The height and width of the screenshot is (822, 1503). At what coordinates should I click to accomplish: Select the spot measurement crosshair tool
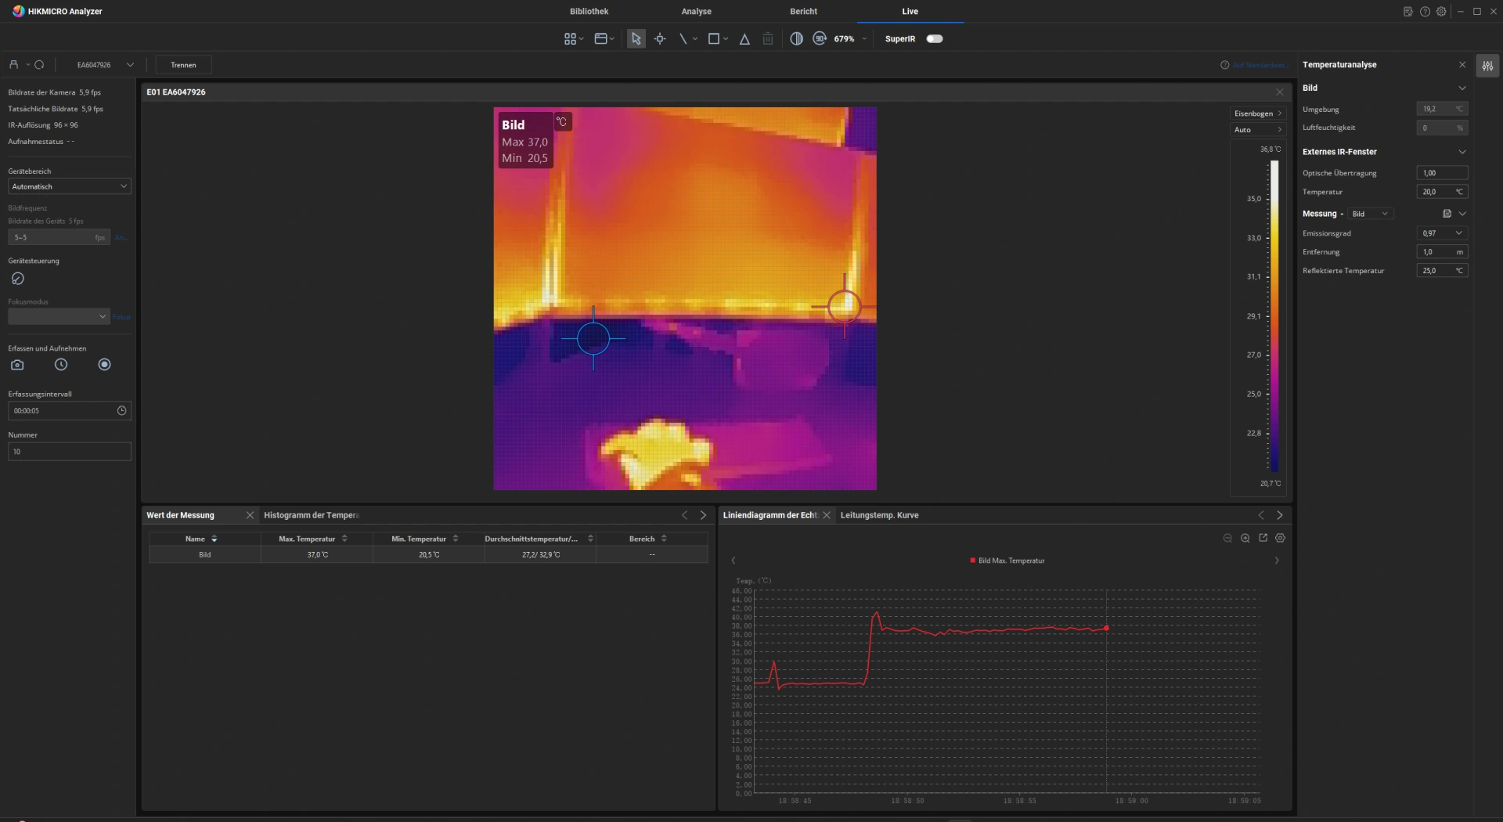[x=660, y=39]
